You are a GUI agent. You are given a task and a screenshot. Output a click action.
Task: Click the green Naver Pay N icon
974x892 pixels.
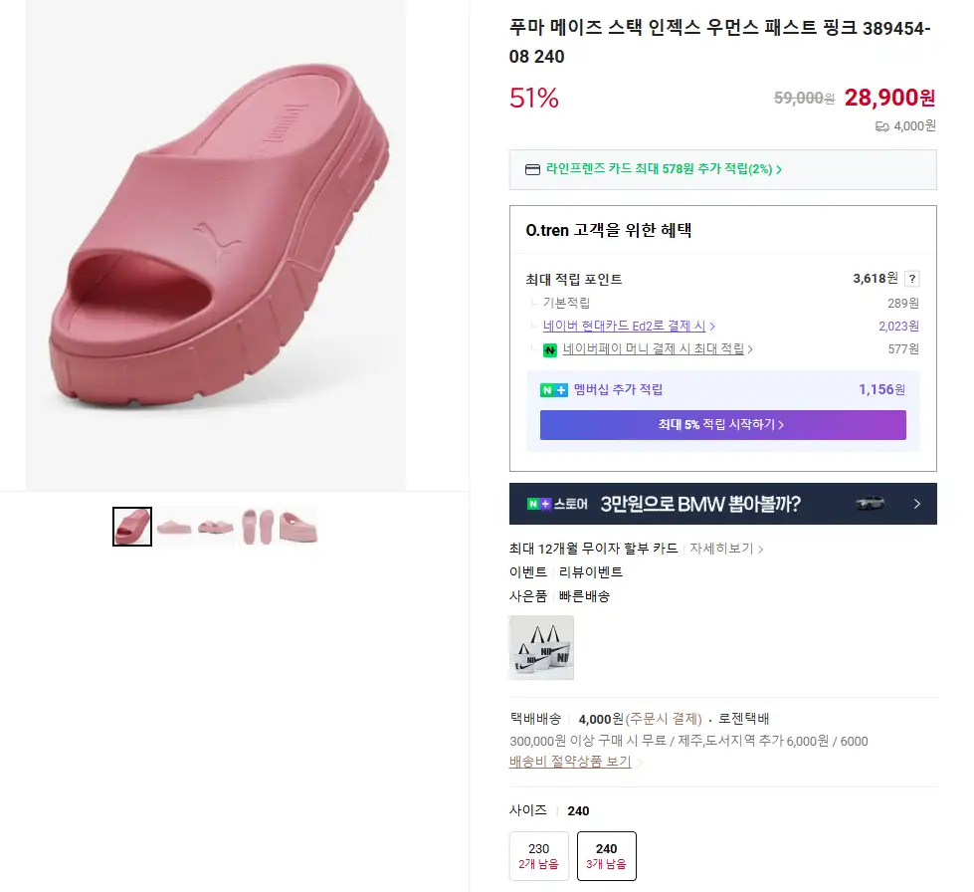coord(549,349)
